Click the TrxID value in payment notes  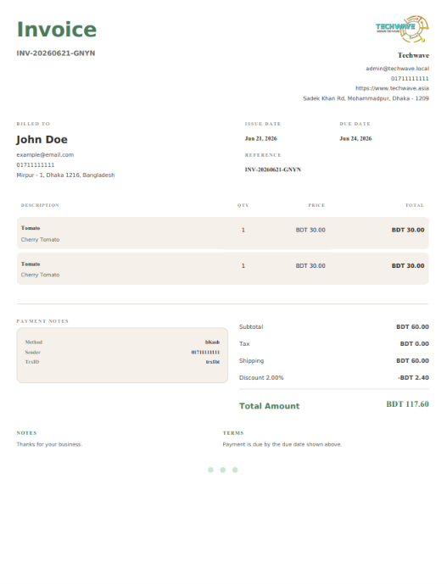pyautogui.click(x=213, y=362)
